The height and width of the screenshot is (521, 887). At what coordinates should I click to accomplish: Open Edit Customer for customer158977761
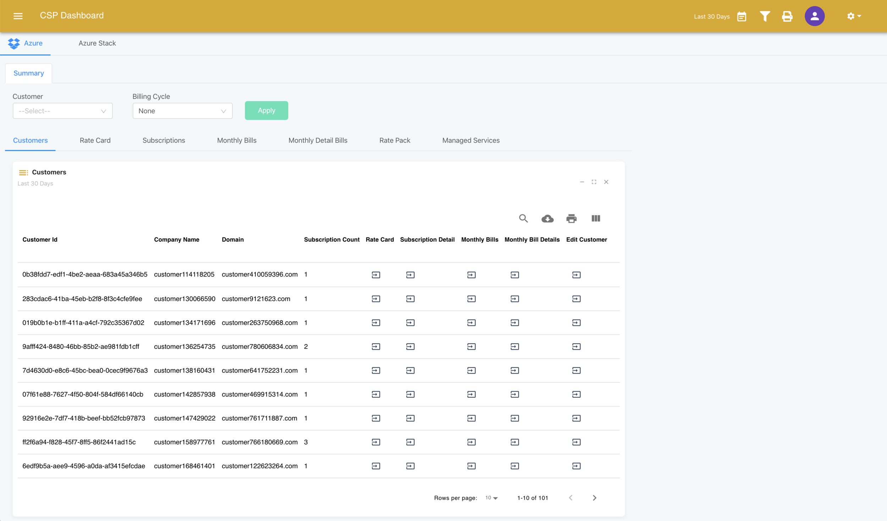tap(576, 442)
